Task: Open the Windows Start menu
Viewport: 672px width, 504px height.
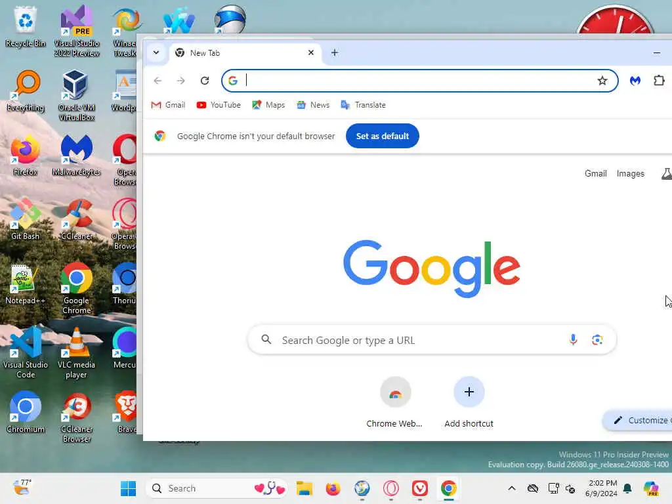Action: point(128,488)
